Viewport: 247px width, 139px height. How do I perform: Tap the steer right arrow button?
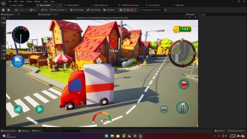tap(39, 109)
